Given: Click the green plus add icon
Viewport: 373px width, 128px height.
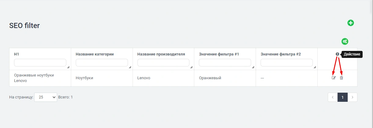Looking at the screenshot, I should [x=351, y=23].
